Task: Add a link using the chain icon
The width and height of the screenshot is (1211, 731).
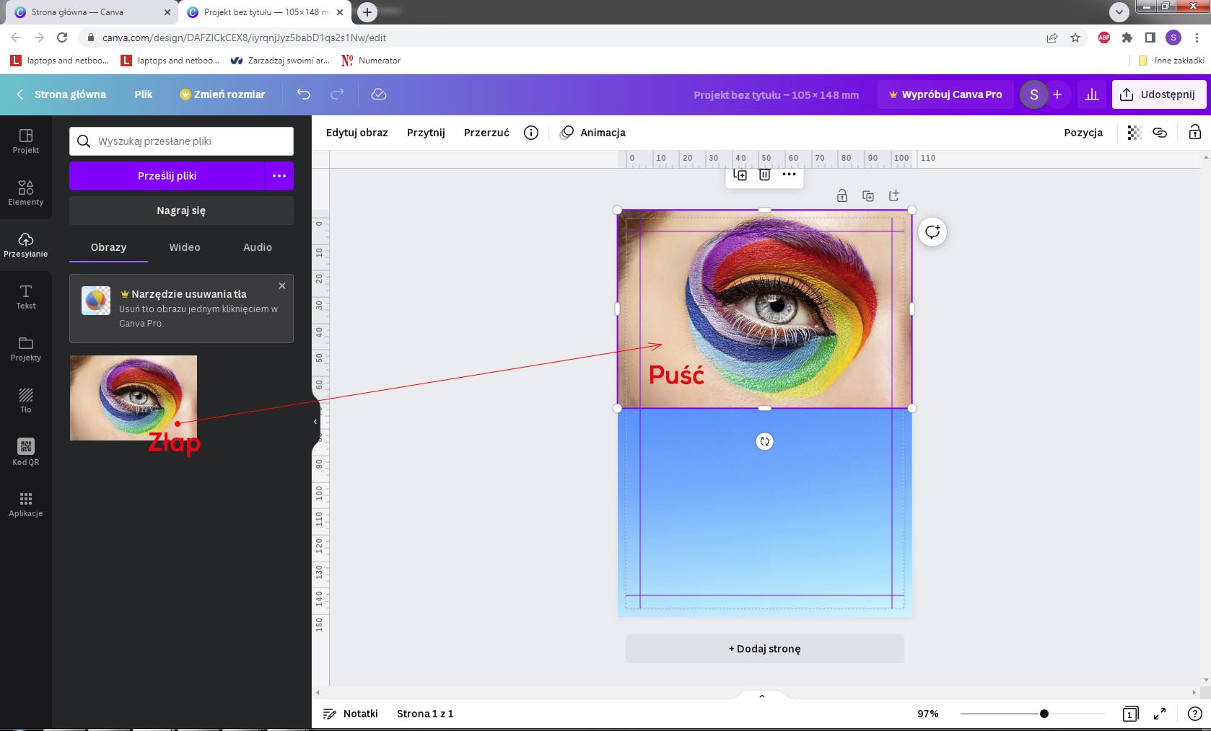Action: tap(1160, 133)
